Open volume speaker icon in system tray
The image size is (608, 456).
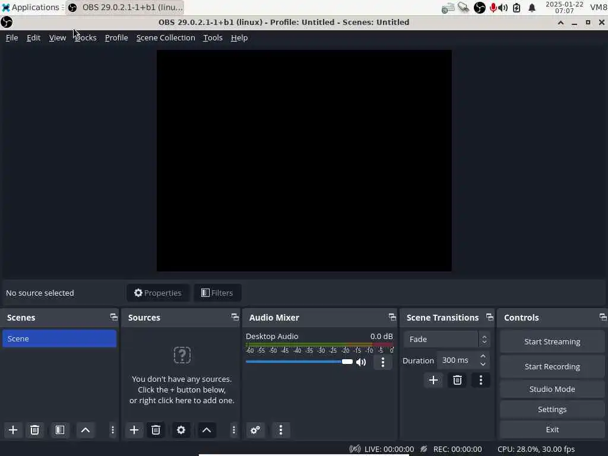[503, 8]
